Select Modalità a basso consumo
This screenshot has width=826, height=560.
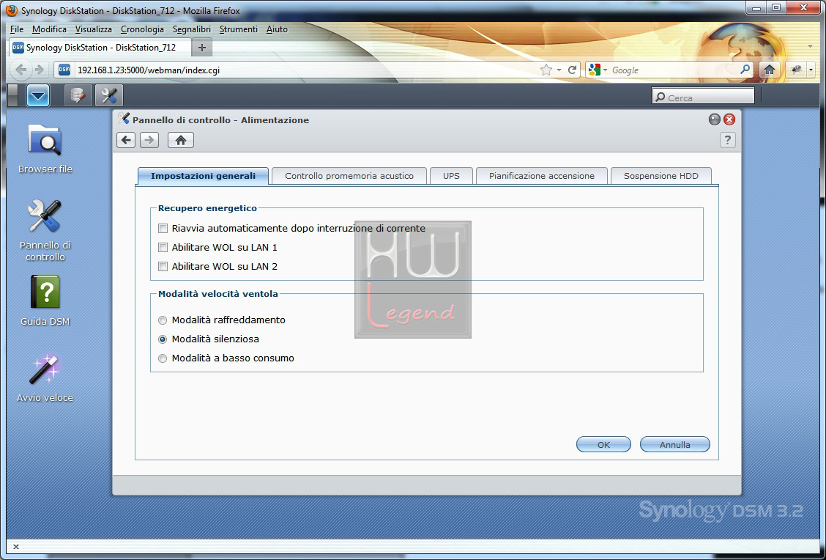(x=163, y=358)
